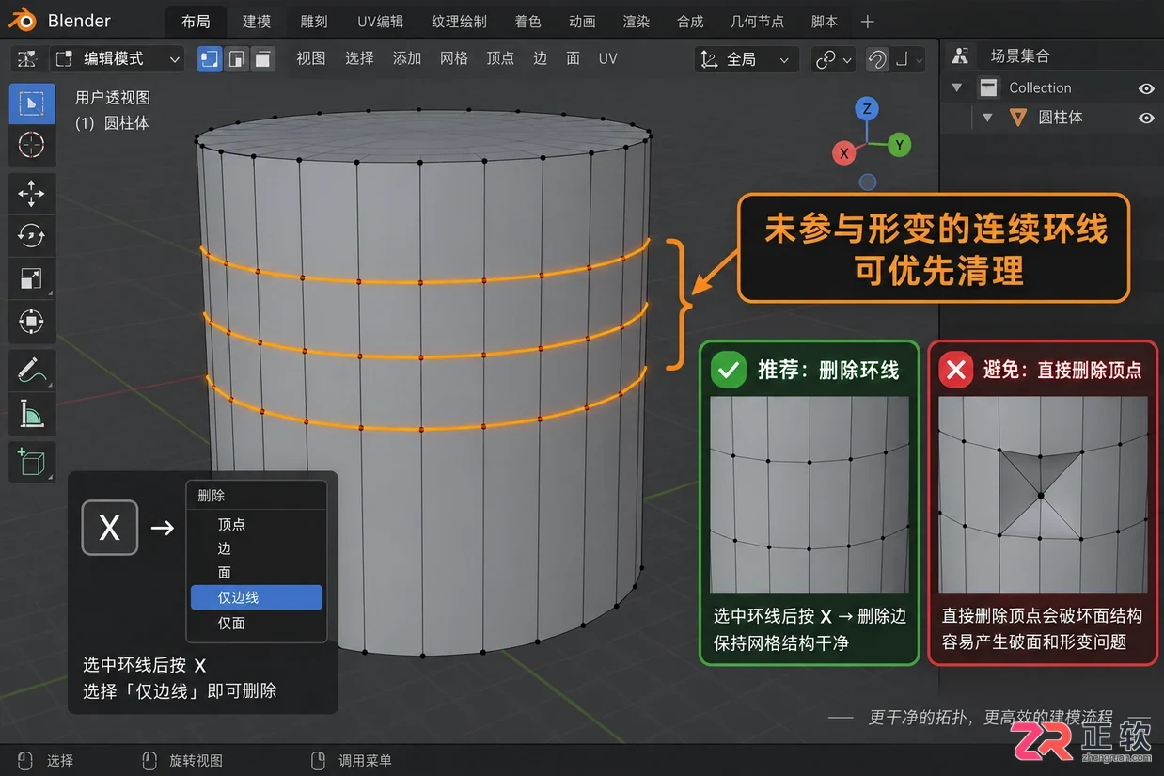Toggle proportional editing
This screenshot has height=776, width=1164.
[877, 59]
